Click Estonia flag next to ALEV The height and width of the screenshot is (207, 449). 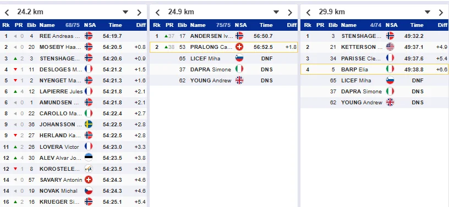[x=89, y=158]
